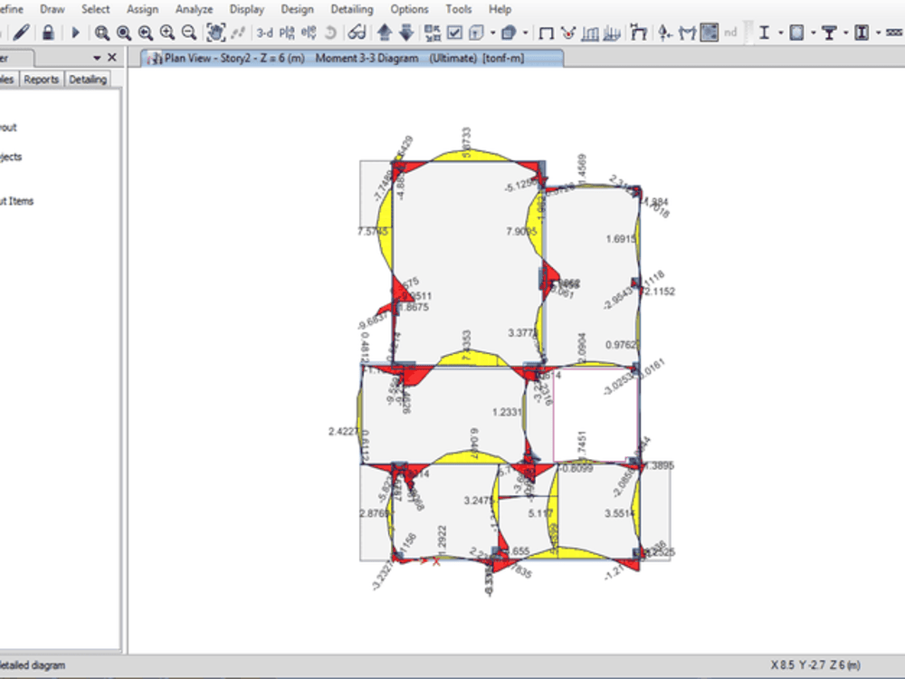
Task: Click the display loads icon
Action: tap(568, 33)
